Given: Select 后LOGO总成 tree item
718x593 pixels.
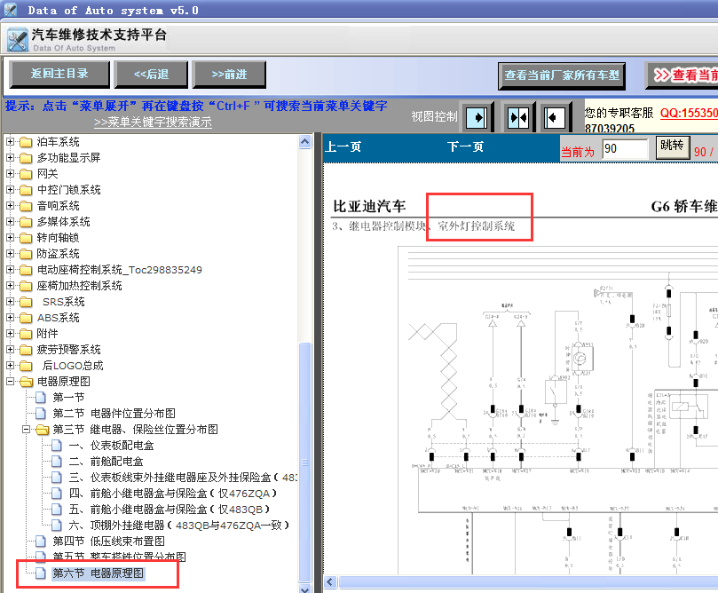Looking at the screenshot, I should tap(73, 366).
